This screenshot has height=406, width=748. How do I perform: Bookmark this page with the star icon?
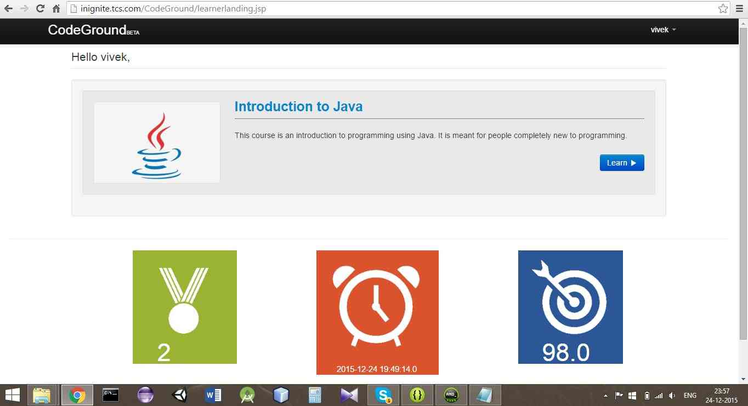723,9
